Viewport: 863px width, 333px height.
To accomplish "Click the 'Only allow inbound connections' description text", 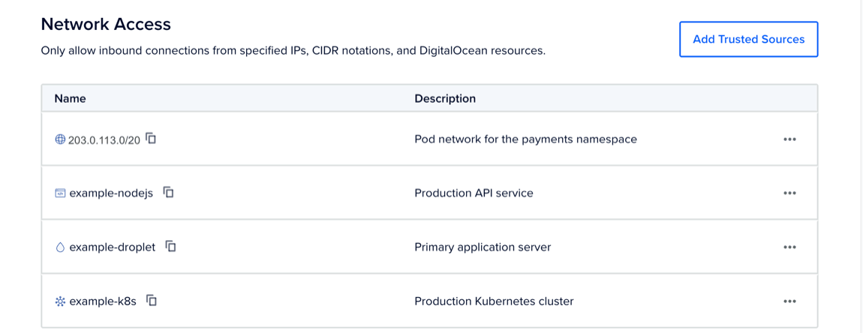I will 293,52.
